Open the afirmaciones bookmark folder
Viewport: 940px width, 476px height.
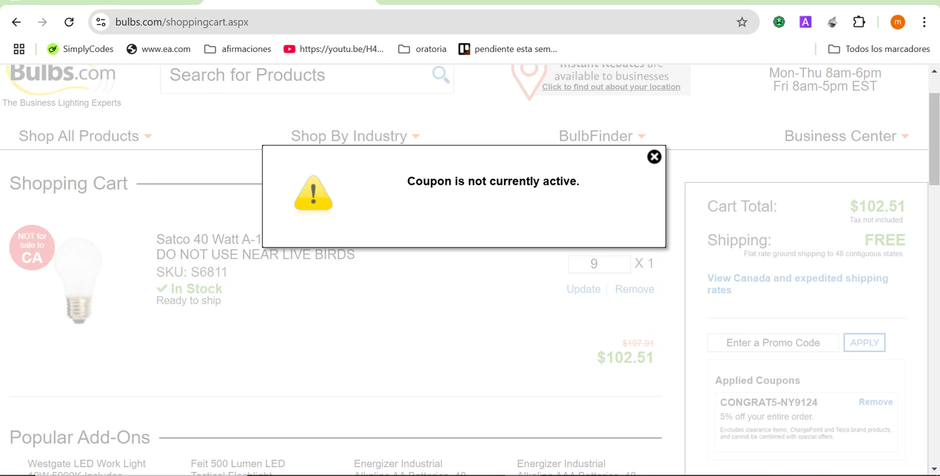coord(238,49)
